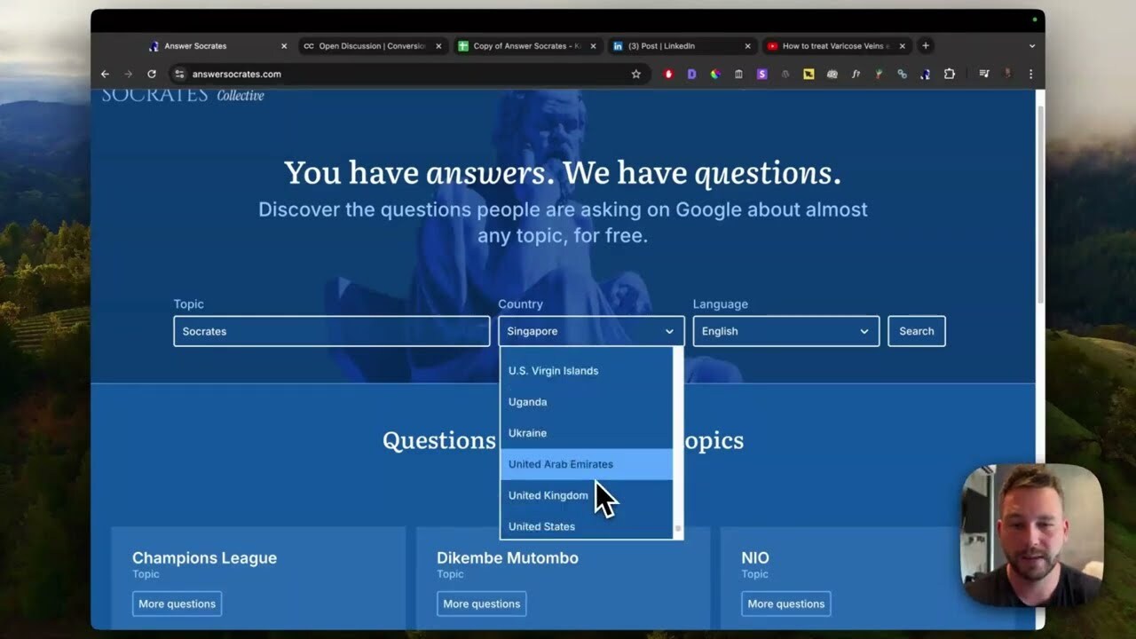Choose United Kingdom in the country list
Image resolution: width=1136 pixels, height=639 pixels.
[x=548, y=495]
